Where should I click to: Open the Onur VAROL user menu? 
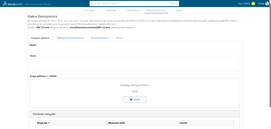[244, 4]
